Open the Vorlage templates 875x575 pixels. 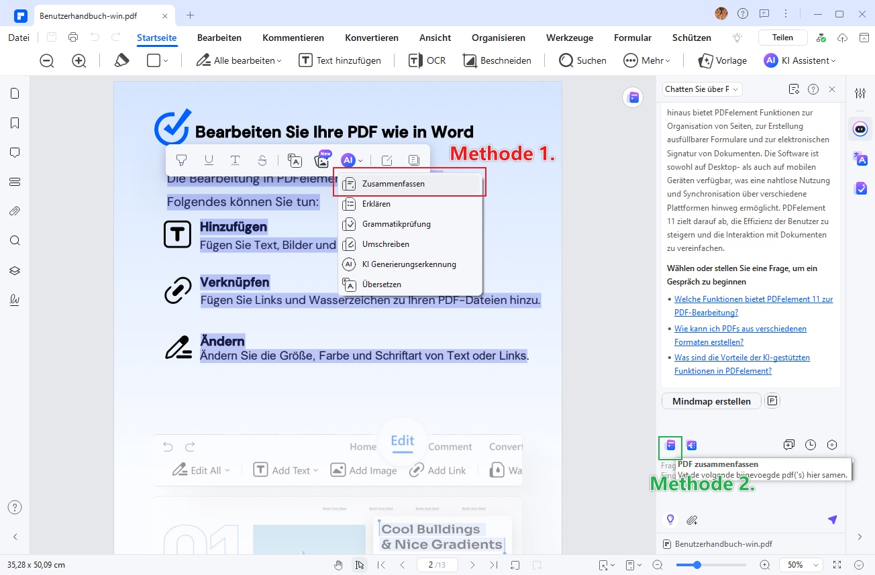(x=722, y=60)
